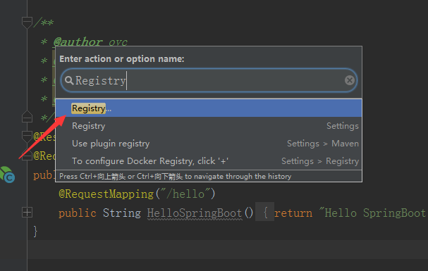The image size is (428, 271).
Task: Select Use plugin registry option
Action: click(209, 144)
